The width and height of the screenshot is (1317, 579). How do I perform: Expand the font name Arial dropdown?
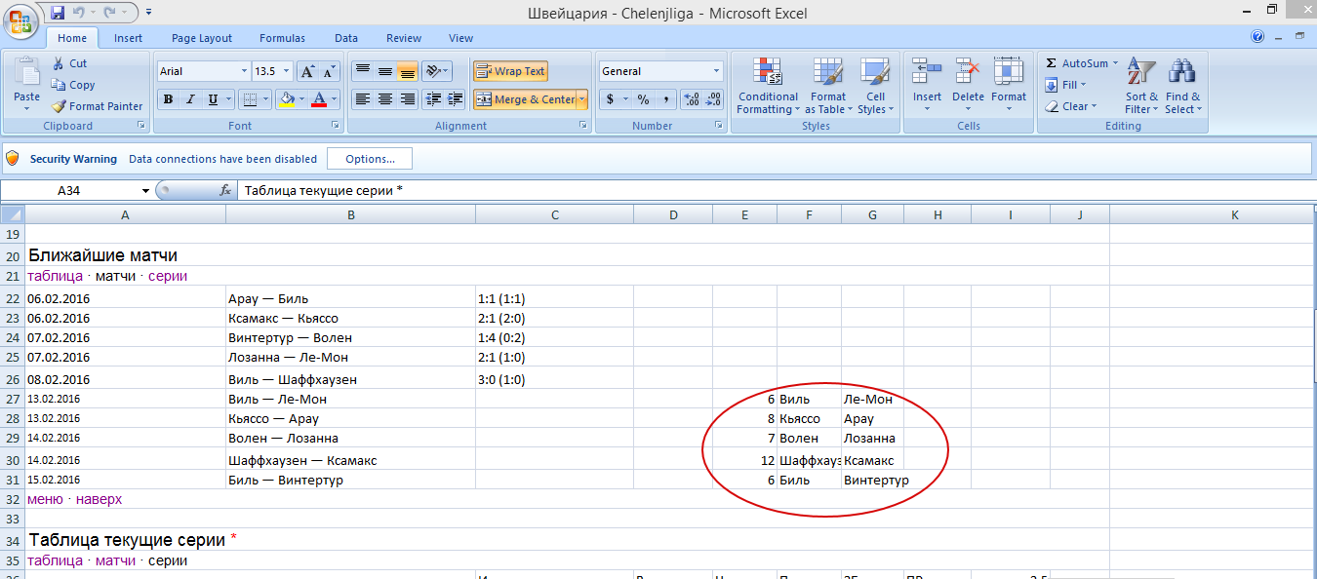pos(244,71)
